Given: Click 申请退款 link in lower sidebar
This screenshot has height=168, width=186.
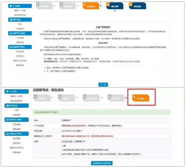Looking at the screenshot, I should click(16, 115).
